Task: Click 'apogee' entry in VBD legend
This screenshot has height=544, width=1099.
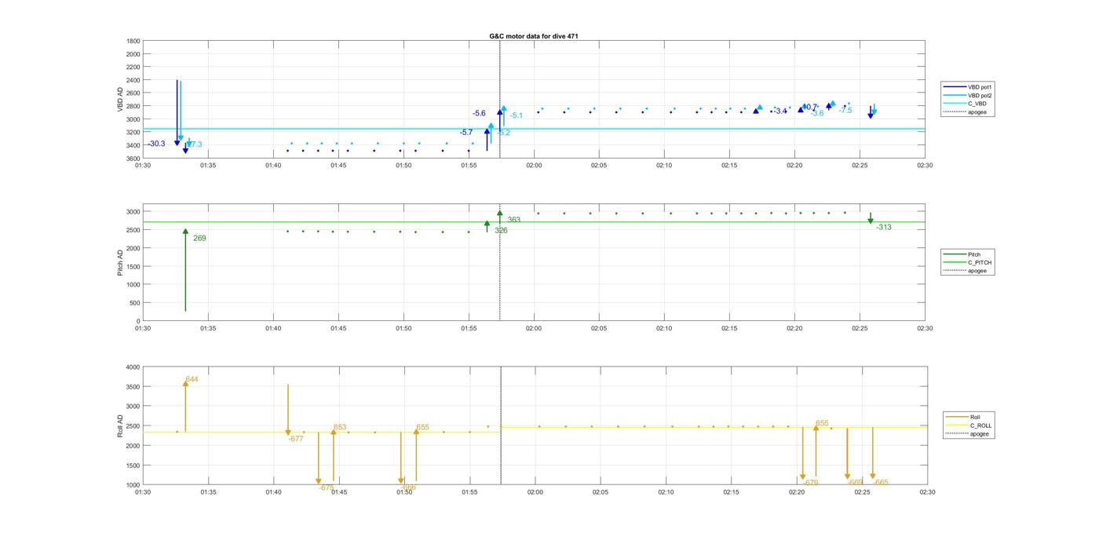Action: tap(977, 111)
